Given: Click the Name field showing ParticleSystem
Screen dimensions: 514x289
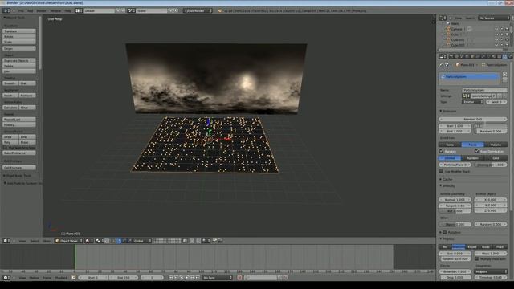Looking at the screenshot, I should pyautogui.click(x=484, y=90).
